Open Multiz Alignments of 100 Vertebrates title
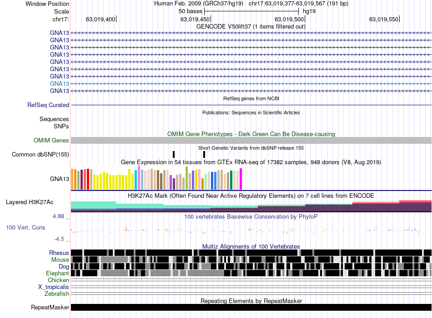 (x=251, y=246)
